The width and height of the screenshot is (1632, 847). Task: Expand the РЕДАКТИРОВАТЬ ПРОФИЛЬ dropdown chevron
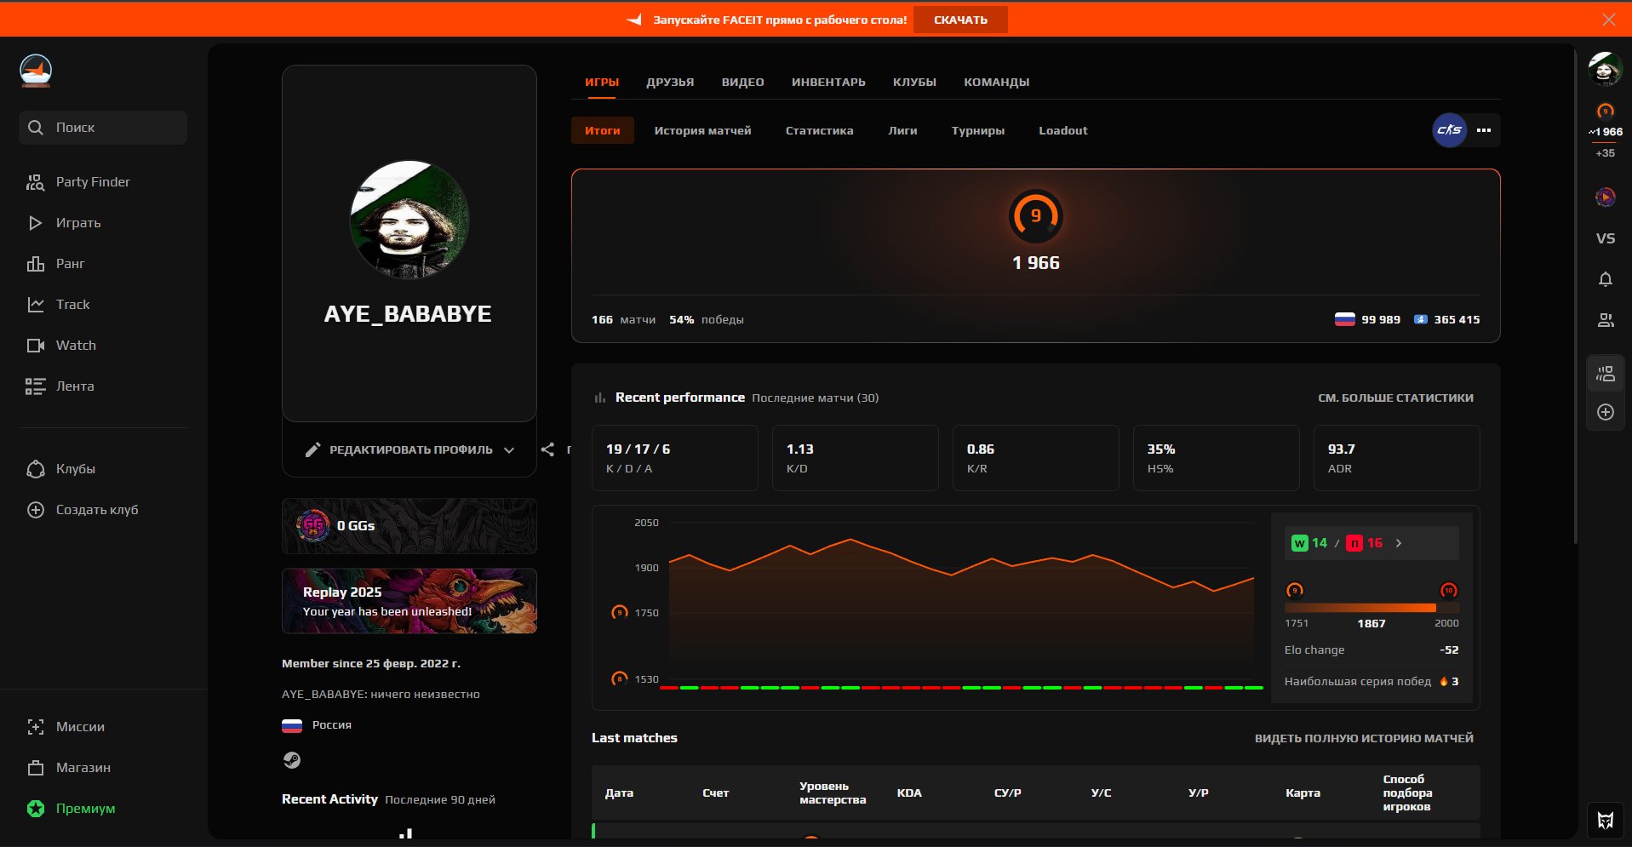click(x=509, y=449)
